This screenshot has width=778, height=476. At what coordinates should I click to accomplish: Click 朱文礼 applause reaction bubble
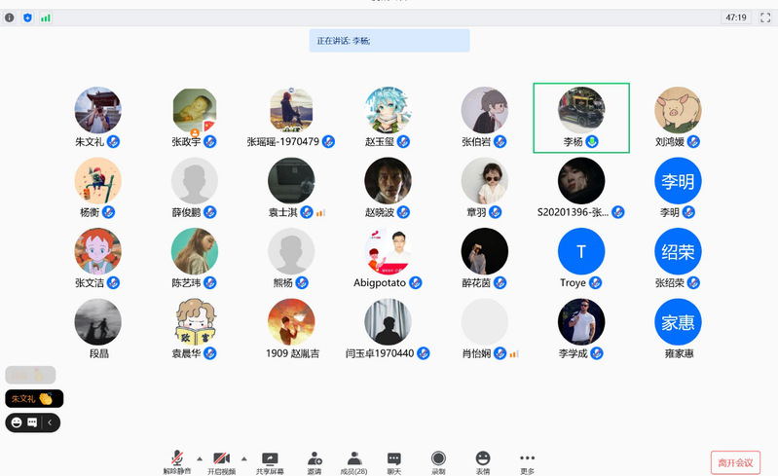(x=34, y=398)
